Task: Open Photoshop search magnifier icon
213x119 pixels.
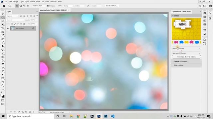Action: [x=200, y=6]
